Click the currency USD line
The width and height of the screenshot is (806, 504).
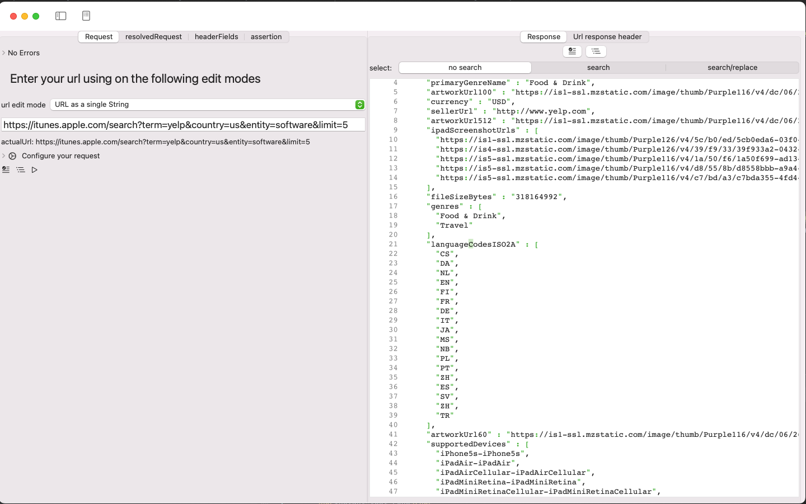point(471,102)
